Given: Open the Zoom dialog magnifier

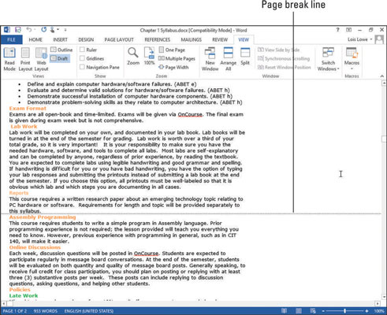Looking at the screenshot, I should coord(133,57).
